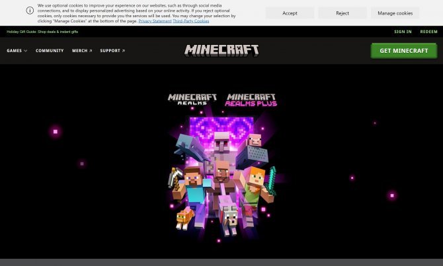
Task: Open Holiday Gift Guide promo link
Action: click(x=42, y=32)
